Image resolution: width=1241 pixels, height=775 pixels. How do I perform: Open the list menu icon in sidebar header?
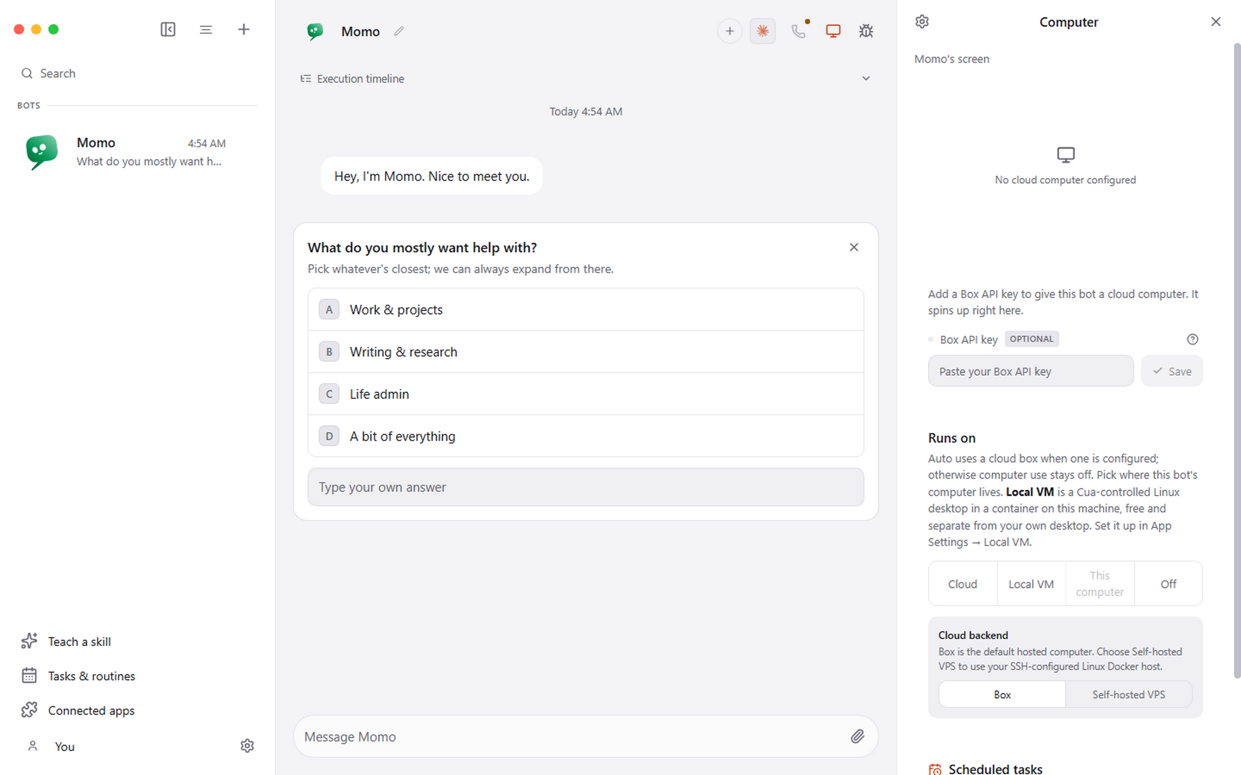(206, 29)
